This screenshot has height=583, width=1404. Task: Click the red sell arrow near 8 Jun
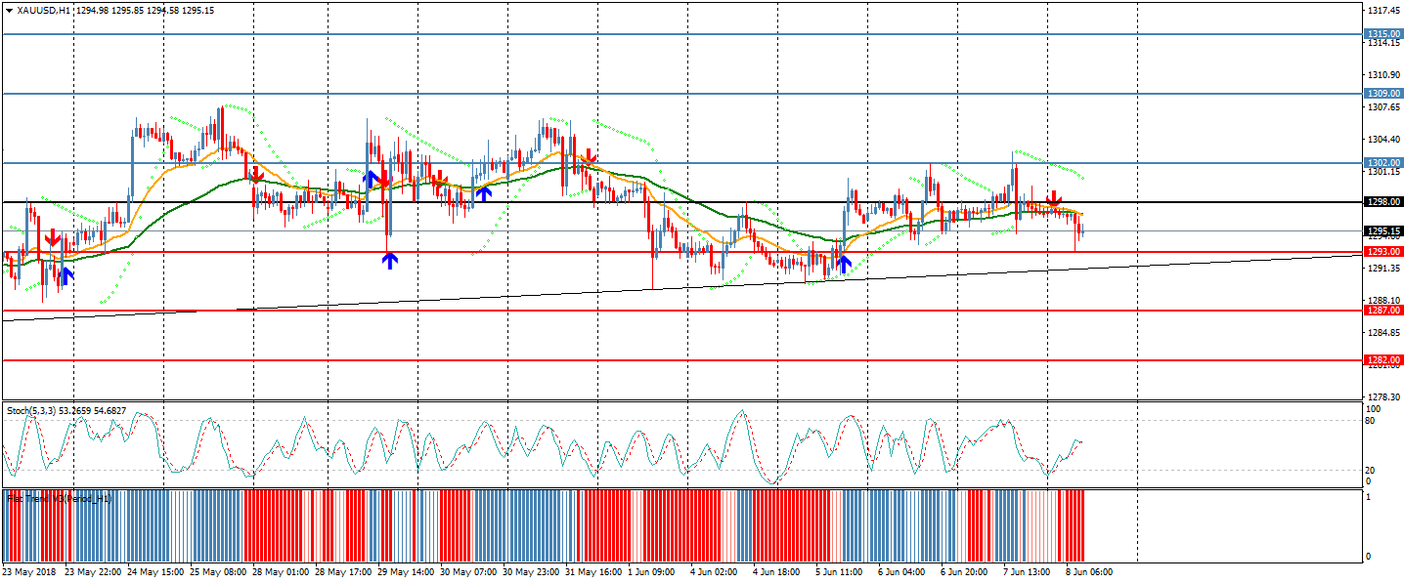coord(1054,200)
